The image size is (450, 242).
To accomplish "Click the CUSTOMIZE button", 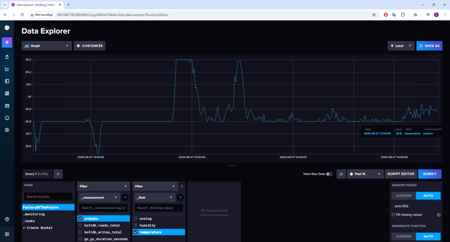I will (x=90, y=46).
